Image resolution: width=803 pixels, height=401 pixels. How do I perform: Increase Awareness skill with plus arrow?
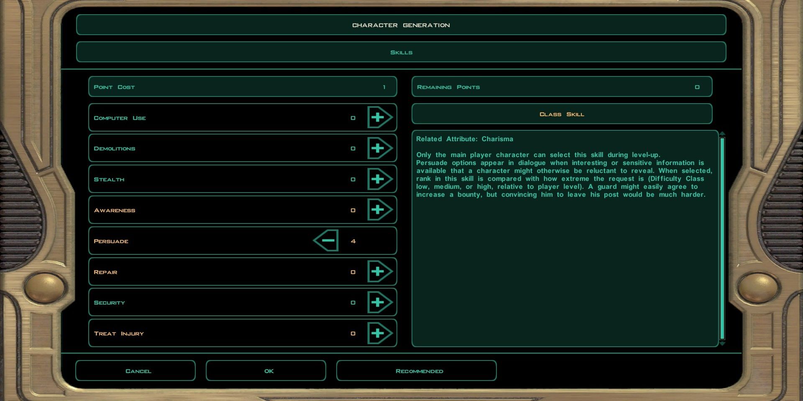pyautogui.click(x=380, y=210)
